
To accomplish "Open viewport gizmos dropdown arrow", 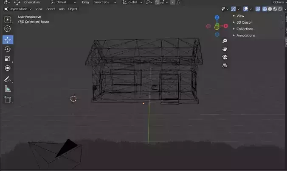I will (x=239, y=9).
